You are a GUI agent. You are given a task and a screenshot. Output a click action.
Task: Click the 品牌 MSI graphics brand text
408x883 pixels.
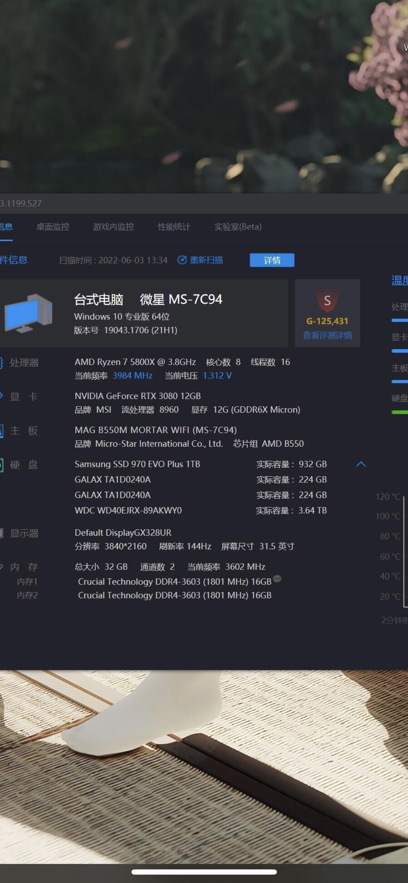(93, 410)
